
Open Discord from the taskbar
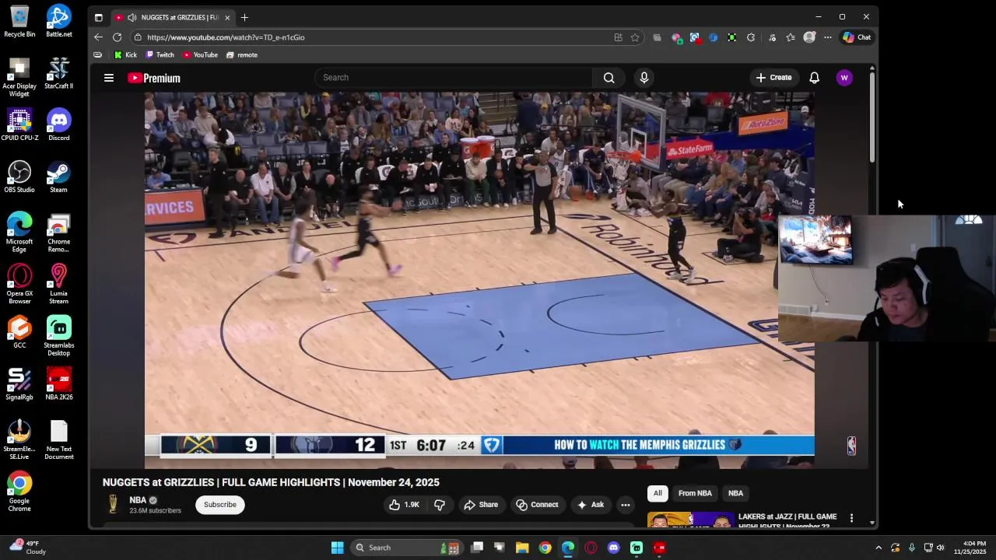coord(614,548)
